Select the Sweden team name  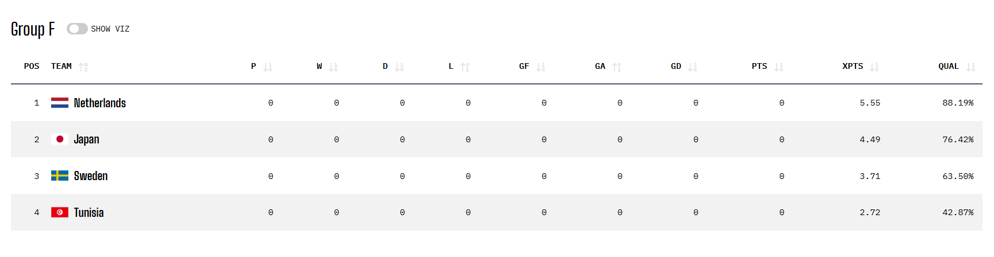[91, 176]
